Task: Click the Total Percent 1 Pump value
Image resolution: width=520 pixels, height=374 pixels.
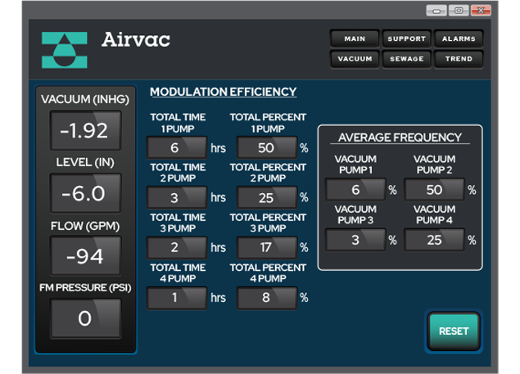Action: click(266, 148)
